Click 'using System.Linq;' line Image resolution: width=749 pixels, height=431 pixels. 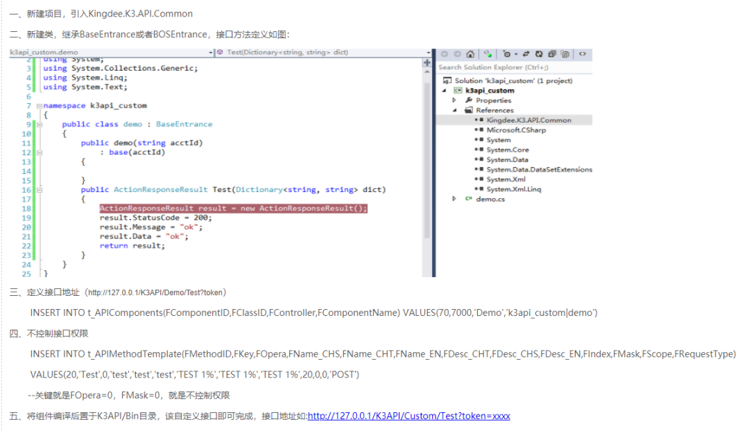[x=85, y=78]
